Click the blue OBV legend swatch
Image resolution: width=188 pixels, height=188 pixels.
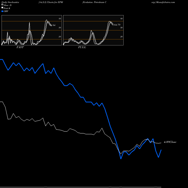click(2, 11)
